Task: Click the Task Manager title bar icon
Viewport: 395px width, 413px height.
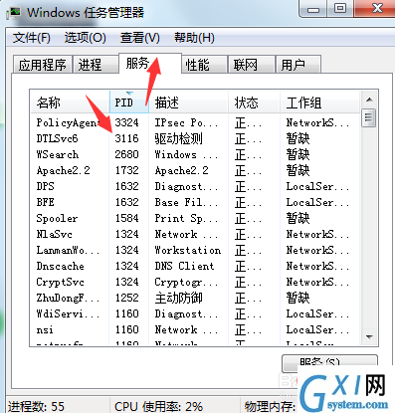Action: [x=14, y=13]
